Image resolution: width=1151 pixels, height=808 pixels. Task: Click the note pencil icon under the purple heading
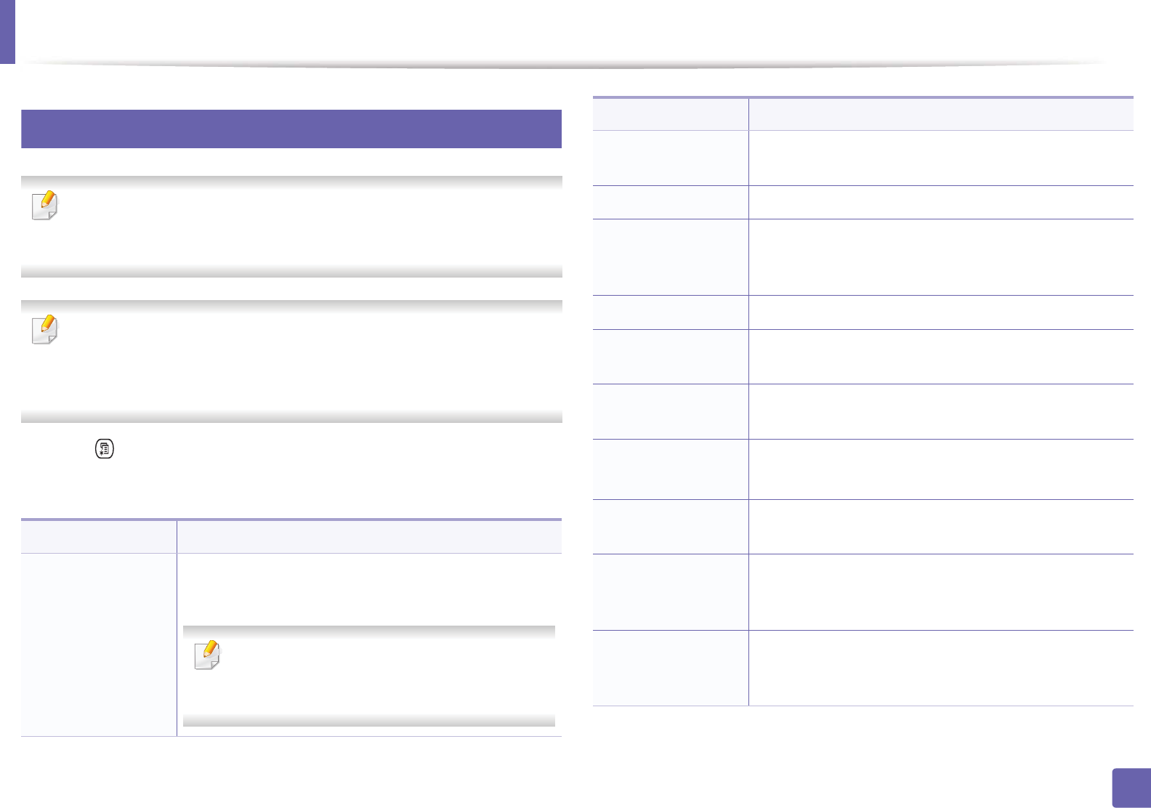click(44, 206)
